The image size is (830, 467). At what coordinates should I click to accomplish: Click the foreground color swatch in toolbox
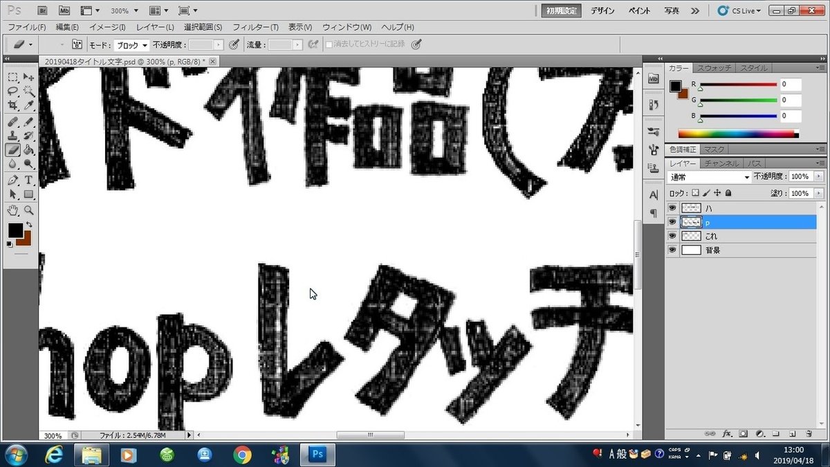coord(15,230)
